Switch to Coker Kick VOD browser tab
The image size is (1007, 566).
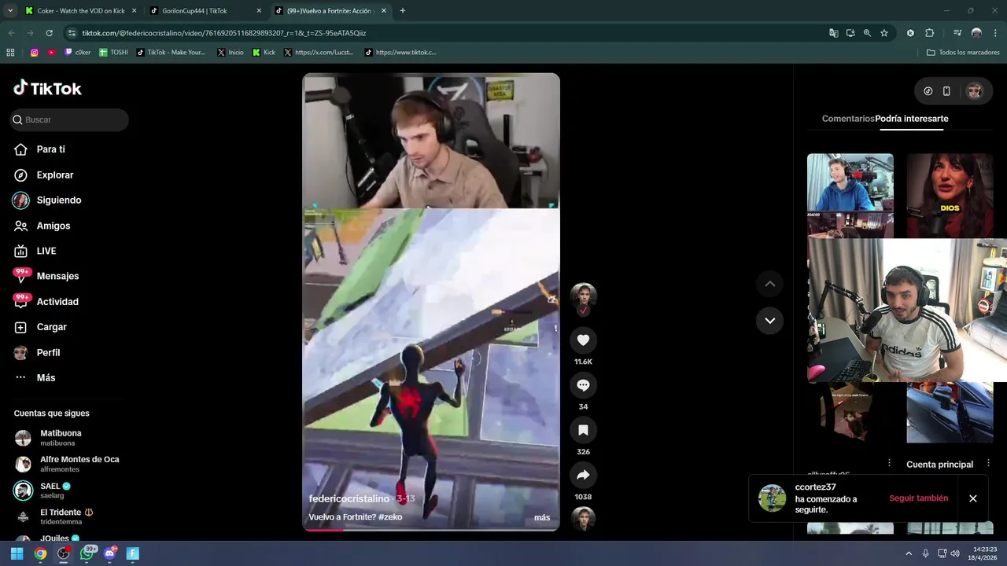[x=79, y=11]
